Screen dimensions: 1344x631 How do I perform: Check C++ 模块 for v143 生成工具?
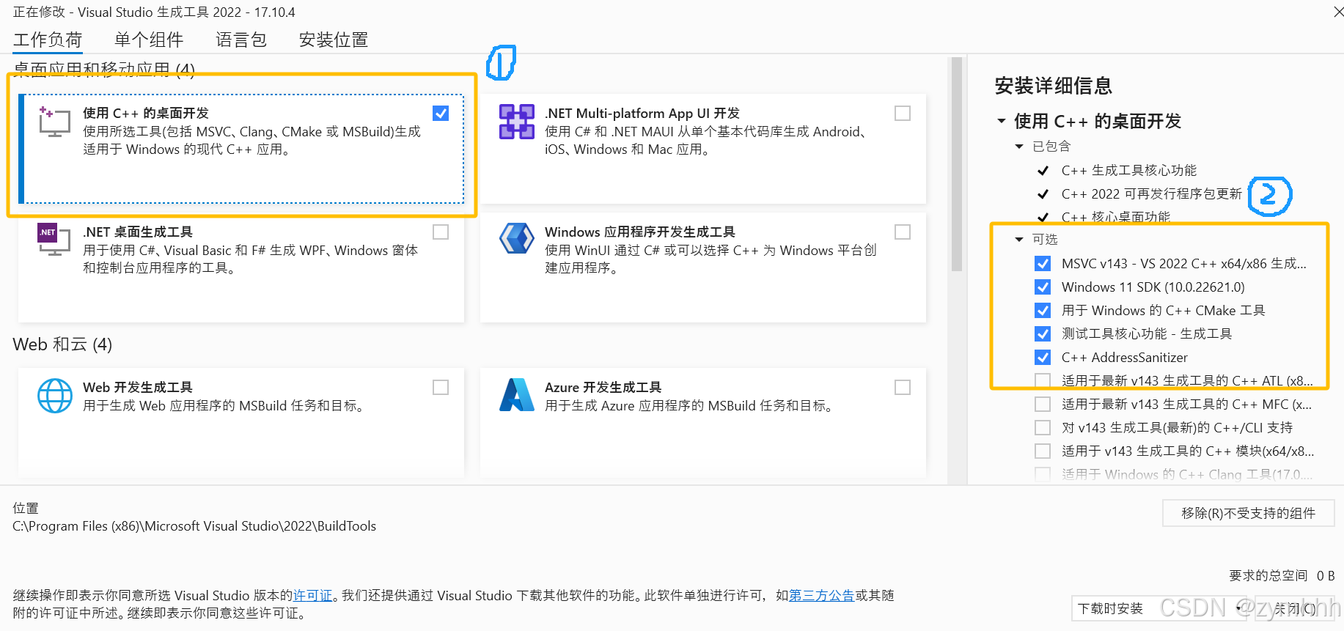click(1043, 451)
